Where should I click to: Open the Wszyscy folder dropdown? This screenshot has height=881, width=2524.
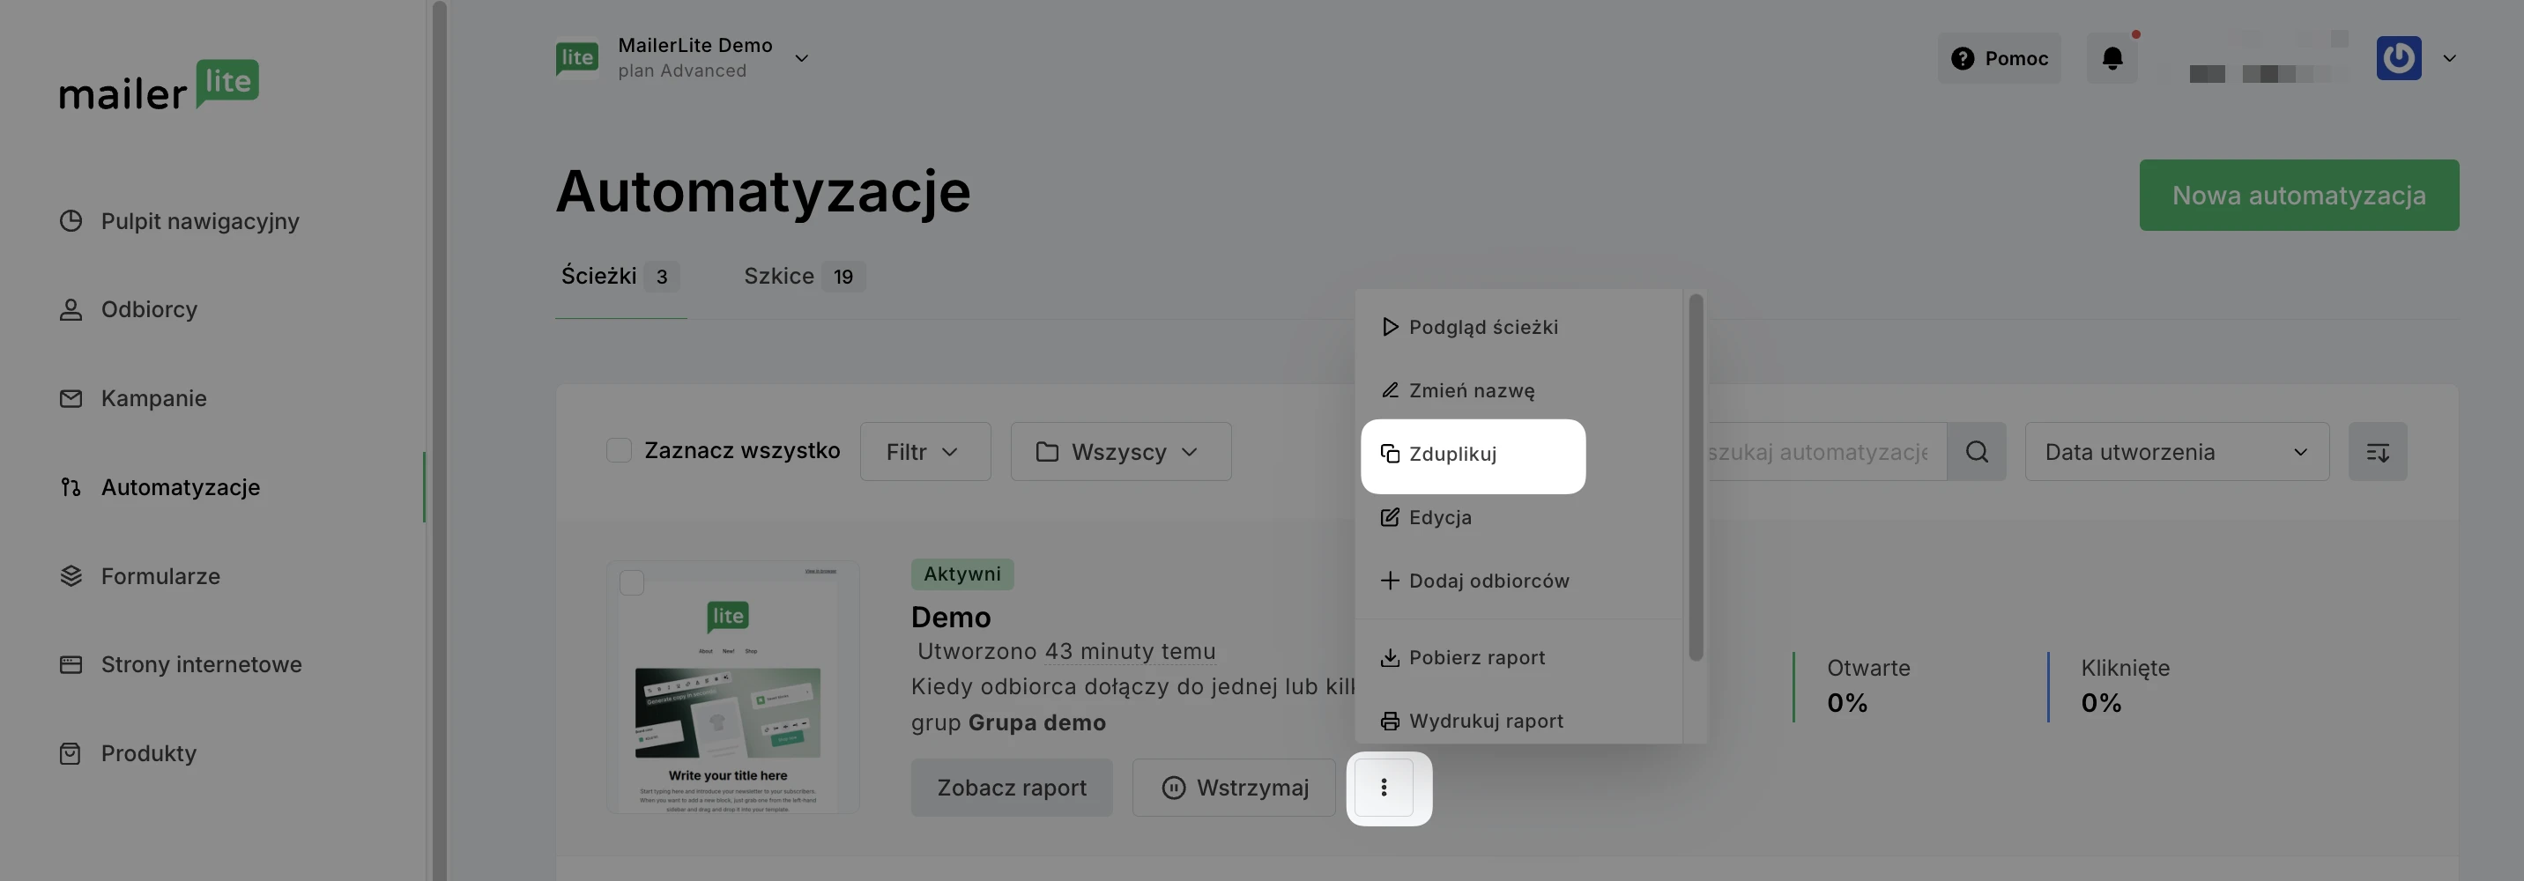(x=1120, y=452)
